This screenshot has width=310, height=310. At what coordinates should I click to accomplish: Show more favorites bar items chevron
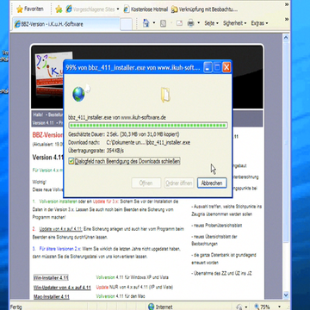click(x=287, y=5)
